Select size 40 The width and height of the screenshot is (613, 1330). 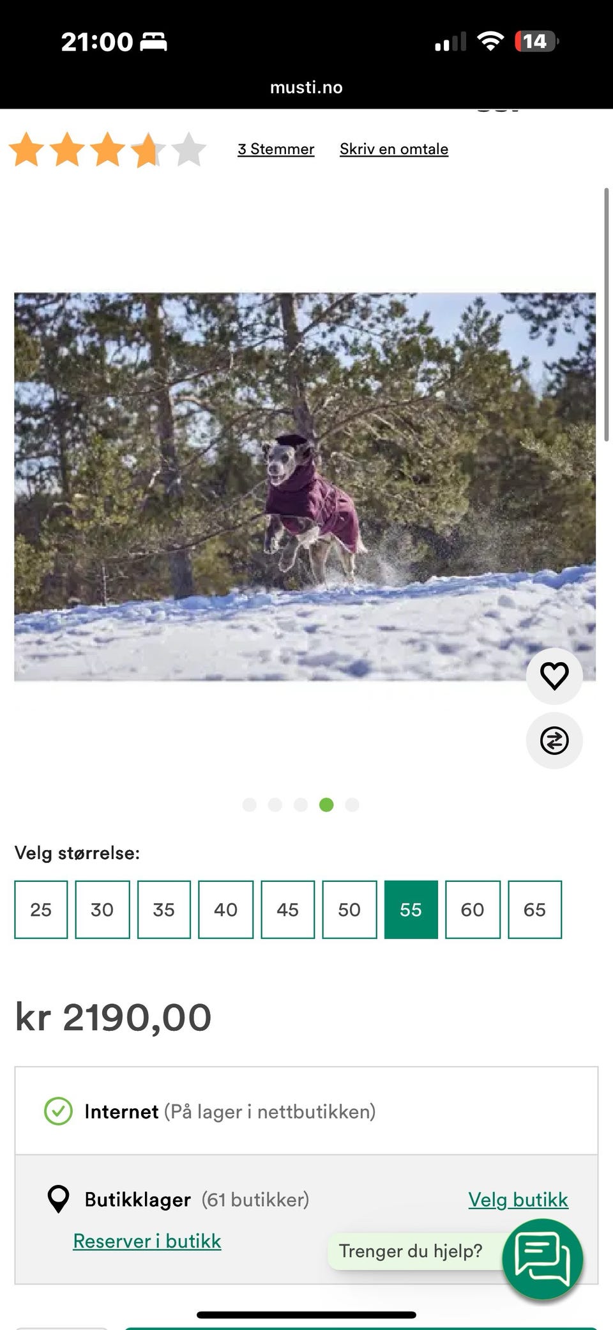(x=225, y=909)
